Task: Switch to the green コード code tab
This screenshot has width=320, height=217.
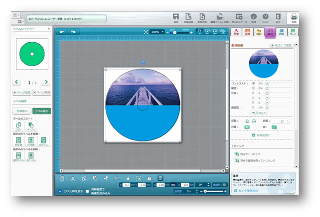Action: click(x=293, y=32)
